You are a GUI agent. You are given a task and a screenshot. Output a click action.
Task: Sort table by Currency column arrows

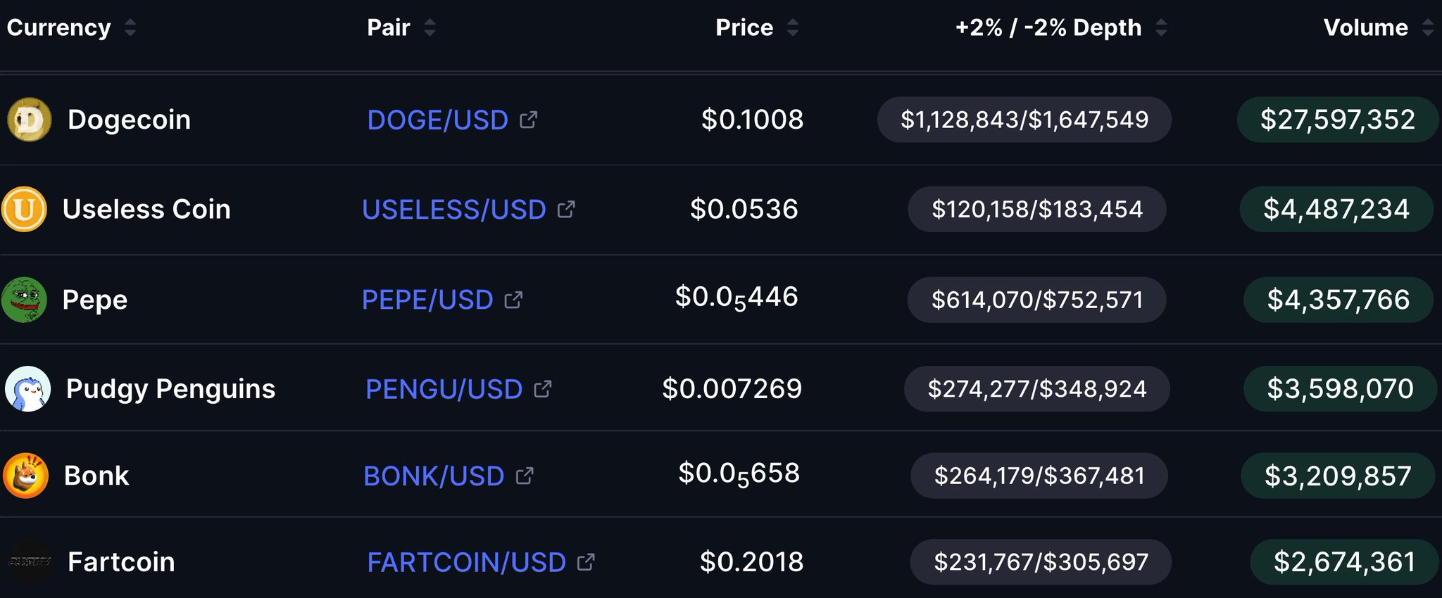(x=130, y=28)
